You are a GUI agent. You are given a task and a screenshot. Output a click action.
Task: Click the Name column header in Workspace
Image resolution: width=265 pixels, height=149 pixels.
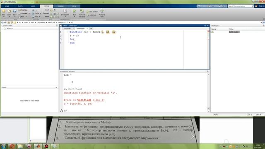214,29
